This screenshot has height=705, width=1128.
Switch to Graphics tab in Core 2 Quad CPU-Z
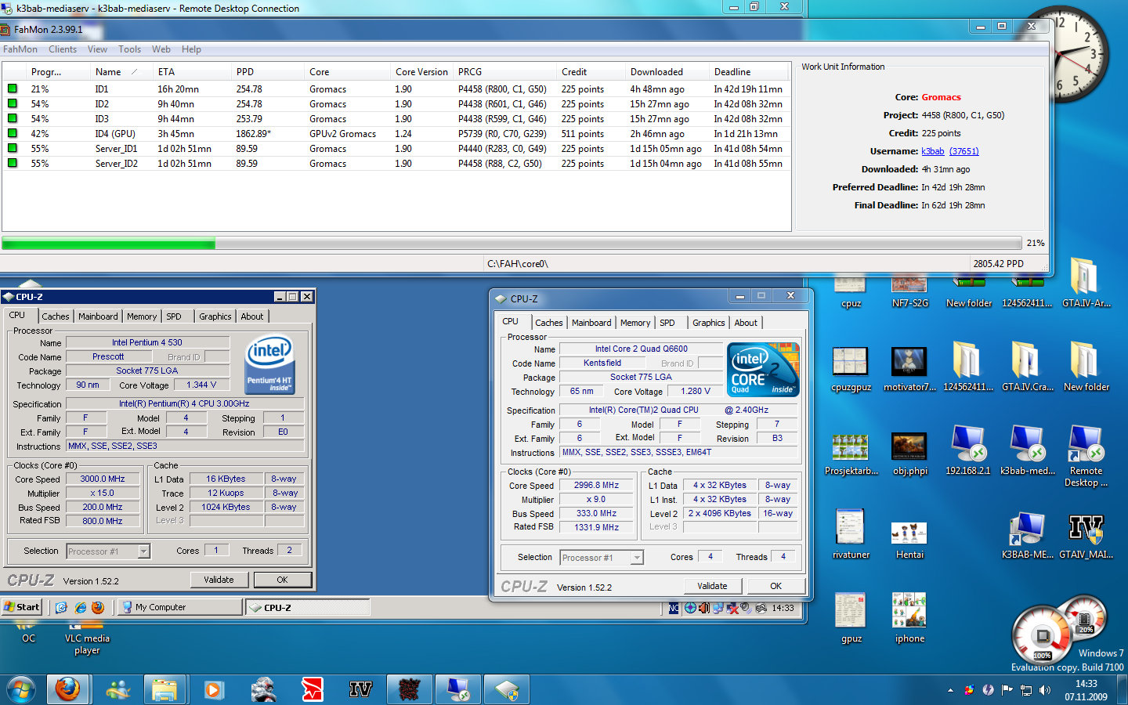coord(708,323)
